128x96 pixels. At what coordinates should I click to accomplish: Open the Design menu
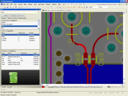pos(30,4)
